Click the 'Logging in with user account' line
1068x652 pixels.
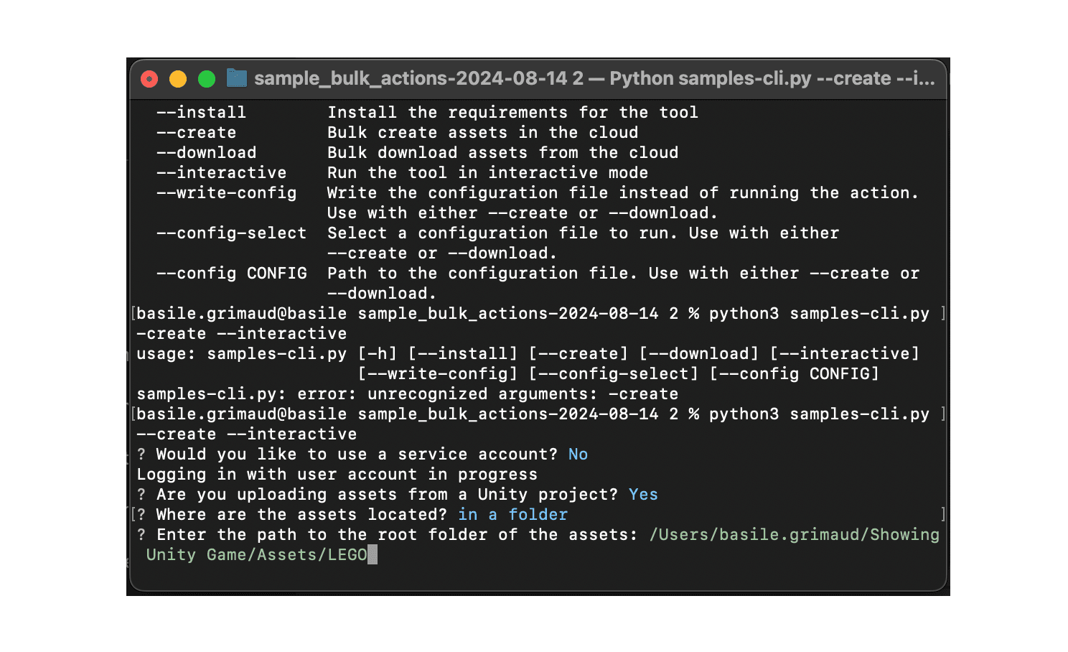[337, 474]
